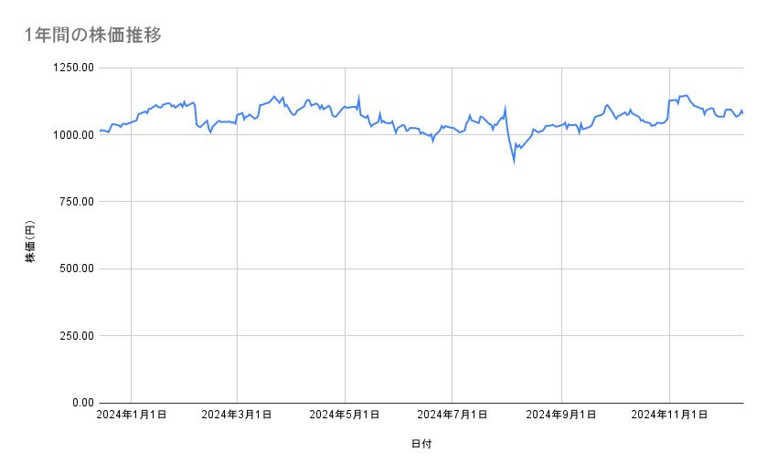The height and width of the screenshot is (474, 767).
Task: Click the 2024年1月1日 date label
Action: pyautogui.click(x=132, y=416)
